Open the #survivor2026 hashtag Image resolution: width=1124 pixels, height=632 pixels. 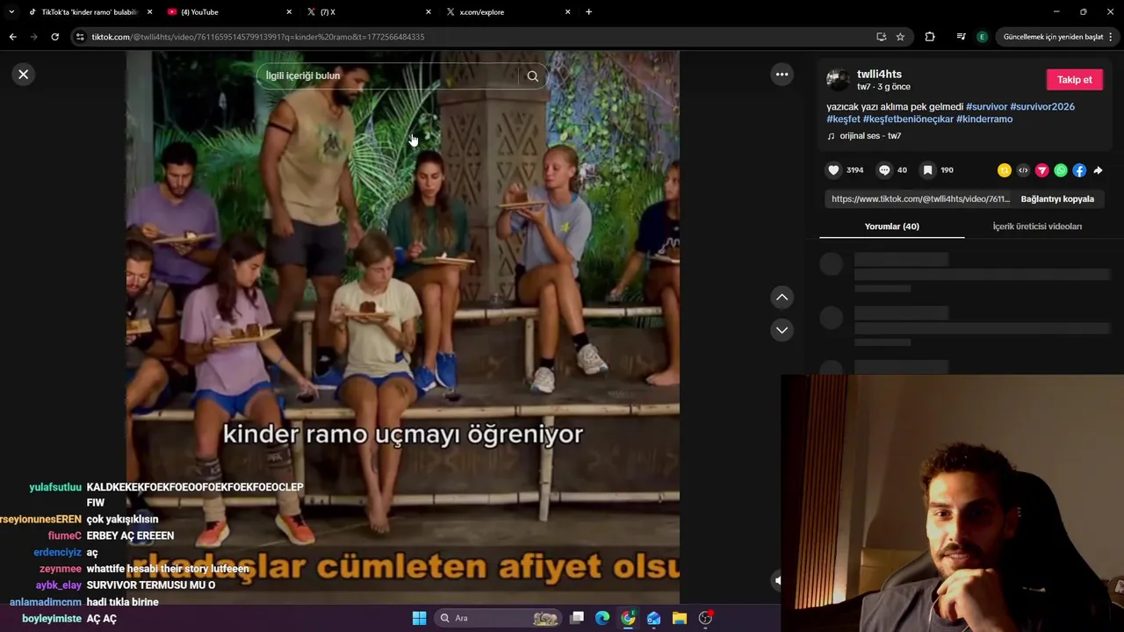coord(1042,107)
